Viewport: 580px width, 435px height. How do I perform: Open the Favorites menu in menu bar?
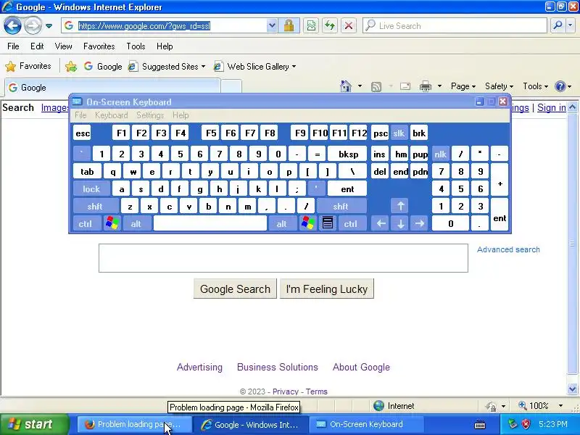[99, 46]
